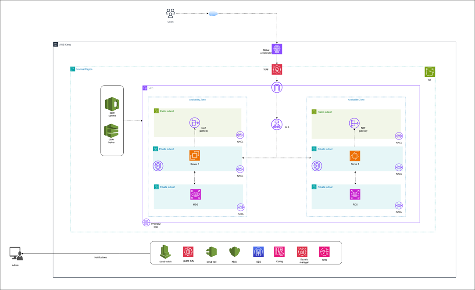This screenshot has width=475, height=290.
Task: Select the Global accelerator icon
Action: coord(277,49)
